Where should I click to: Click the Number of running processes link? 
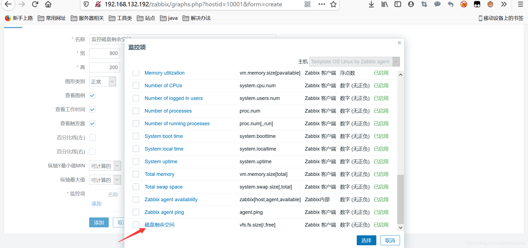coord(177,124)
